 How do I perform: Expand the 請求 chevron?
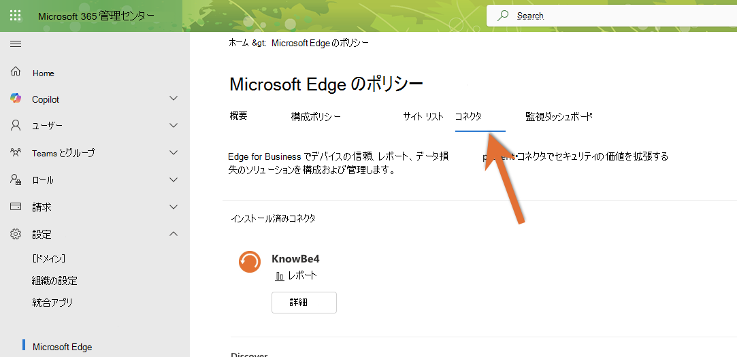[x=174, y=207]
